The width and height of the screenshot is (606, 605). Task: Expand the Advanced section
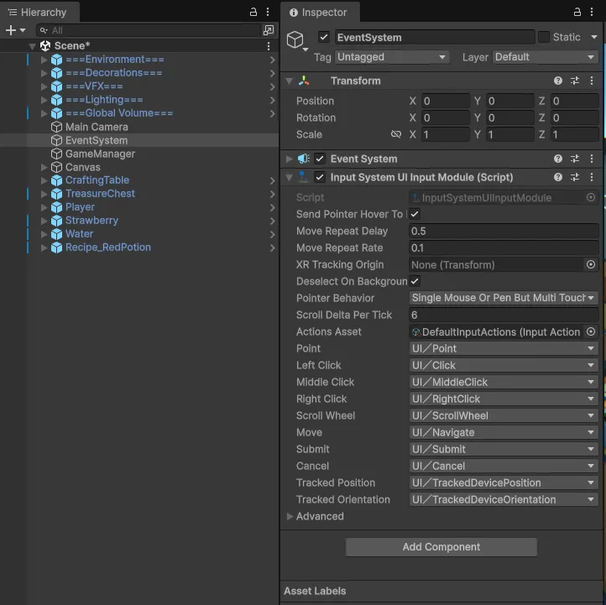290,517
